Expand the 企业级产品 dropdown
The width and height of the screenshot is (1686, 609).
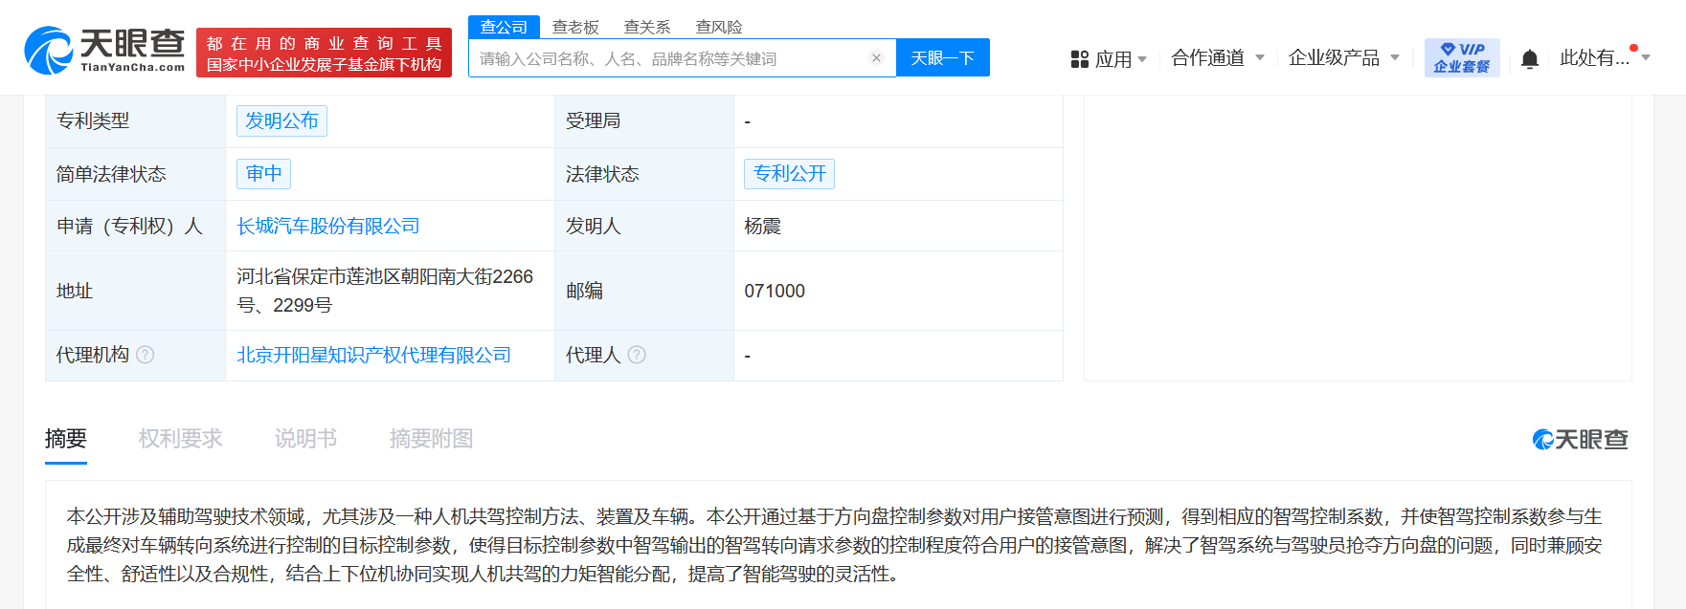click(1394, 57)
